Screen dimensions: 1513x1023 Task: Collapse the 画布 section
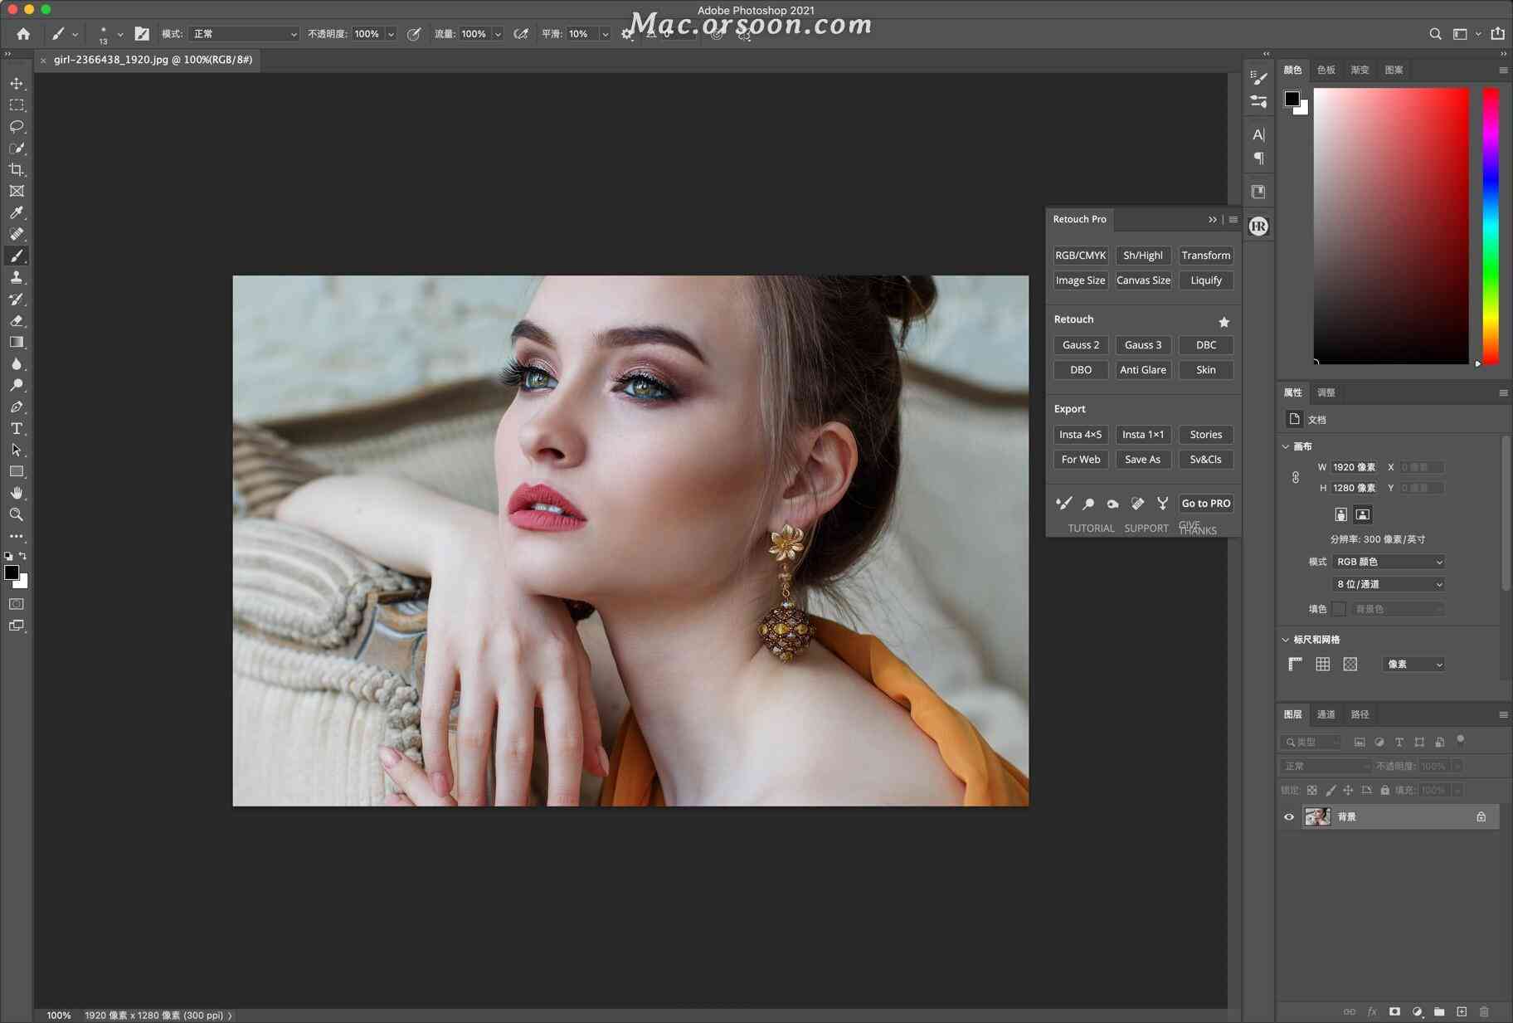point(1286,446)
